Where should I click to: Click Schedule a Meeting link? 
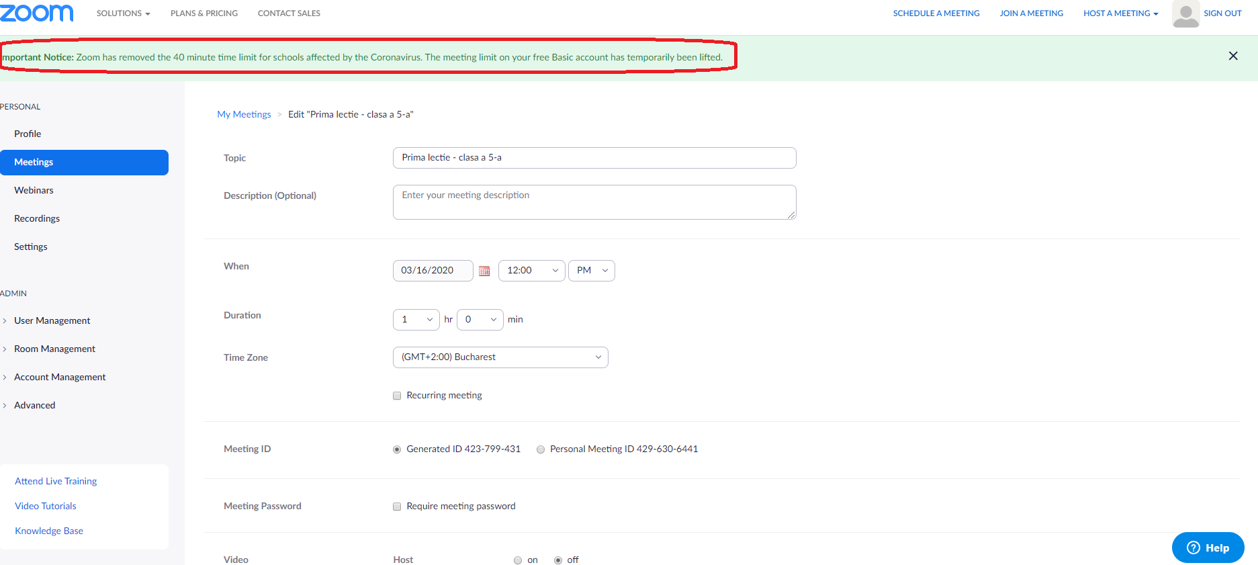pos(936,13)
